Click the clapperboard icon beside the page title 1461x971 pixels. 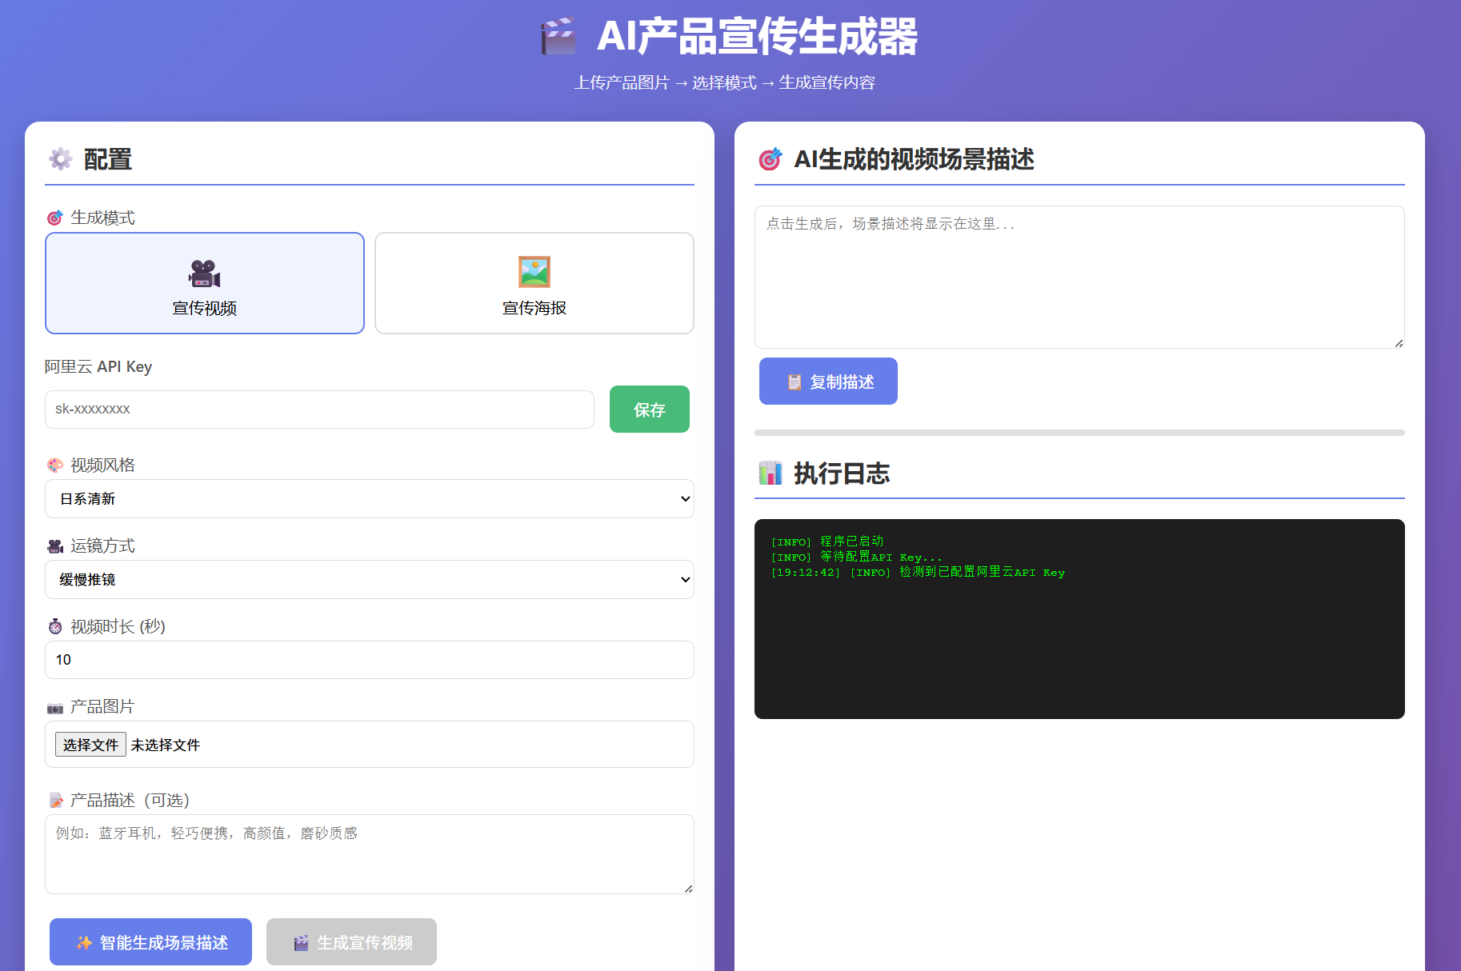(x=558, y=37)
